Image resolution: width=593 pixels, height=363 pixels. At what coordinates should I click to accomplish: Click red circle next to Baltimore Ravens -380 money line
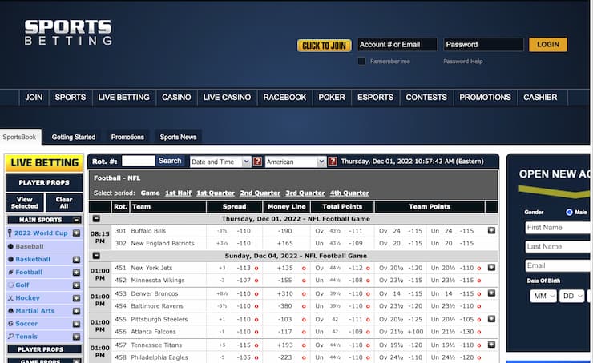coord(304,306)
